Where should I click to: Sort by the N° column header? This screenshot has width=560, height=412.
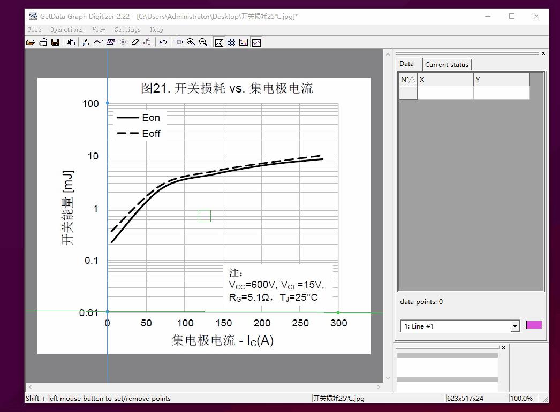[x=408, y=80]
